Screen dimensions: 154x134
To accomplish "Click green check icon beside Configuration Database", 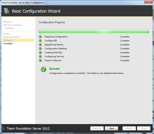I will point(40,49).
